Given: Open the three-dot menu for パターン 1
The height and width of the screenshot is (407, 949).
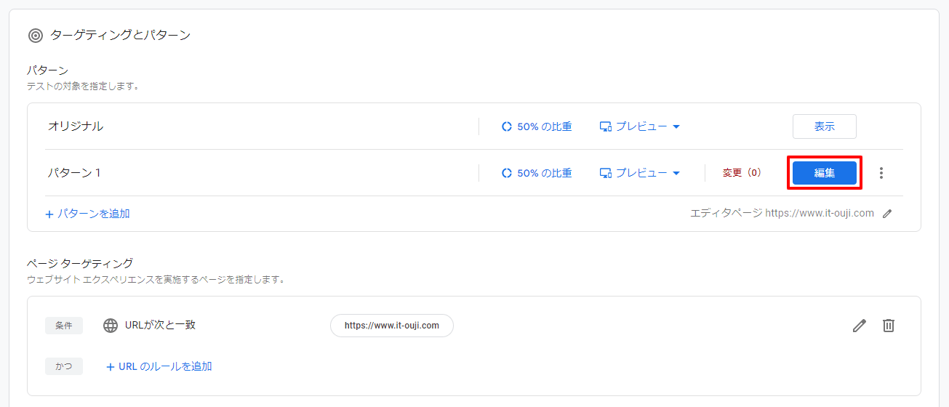Looking at the screenshot, I should [x=881, y=173].
